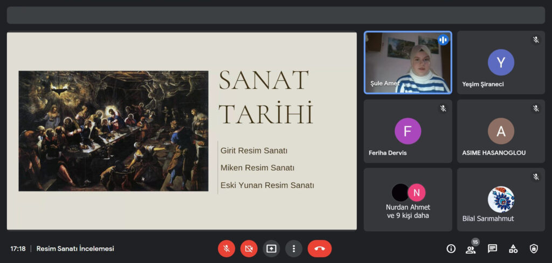
Task: Click Feriha Dervis's F avatar
Action: [x=408, y=131]
